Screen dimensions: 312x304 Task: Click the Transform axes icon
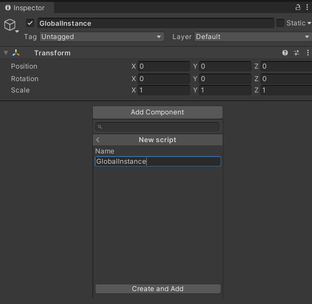[x=16, y=53]
